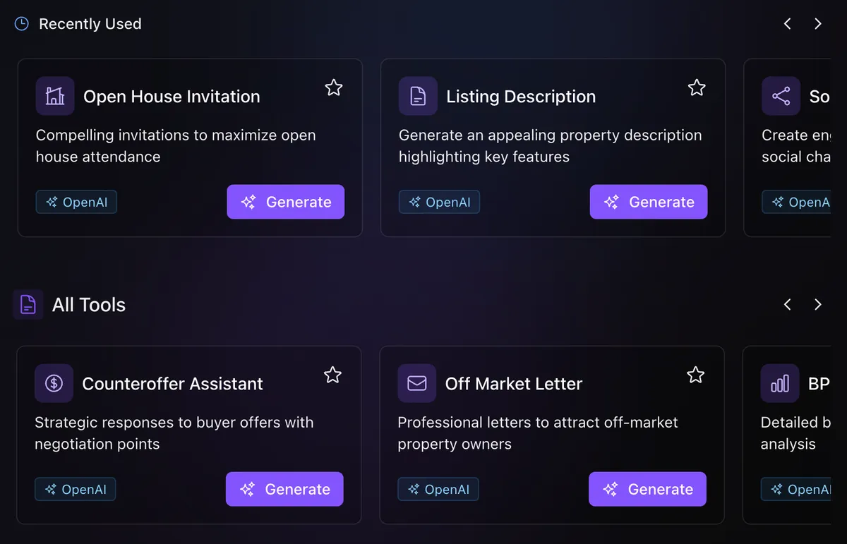Mark Off Market Letter as favorite
Image resolution: width=847 pixels, height=544 pixels.
(x=695, y=375)
